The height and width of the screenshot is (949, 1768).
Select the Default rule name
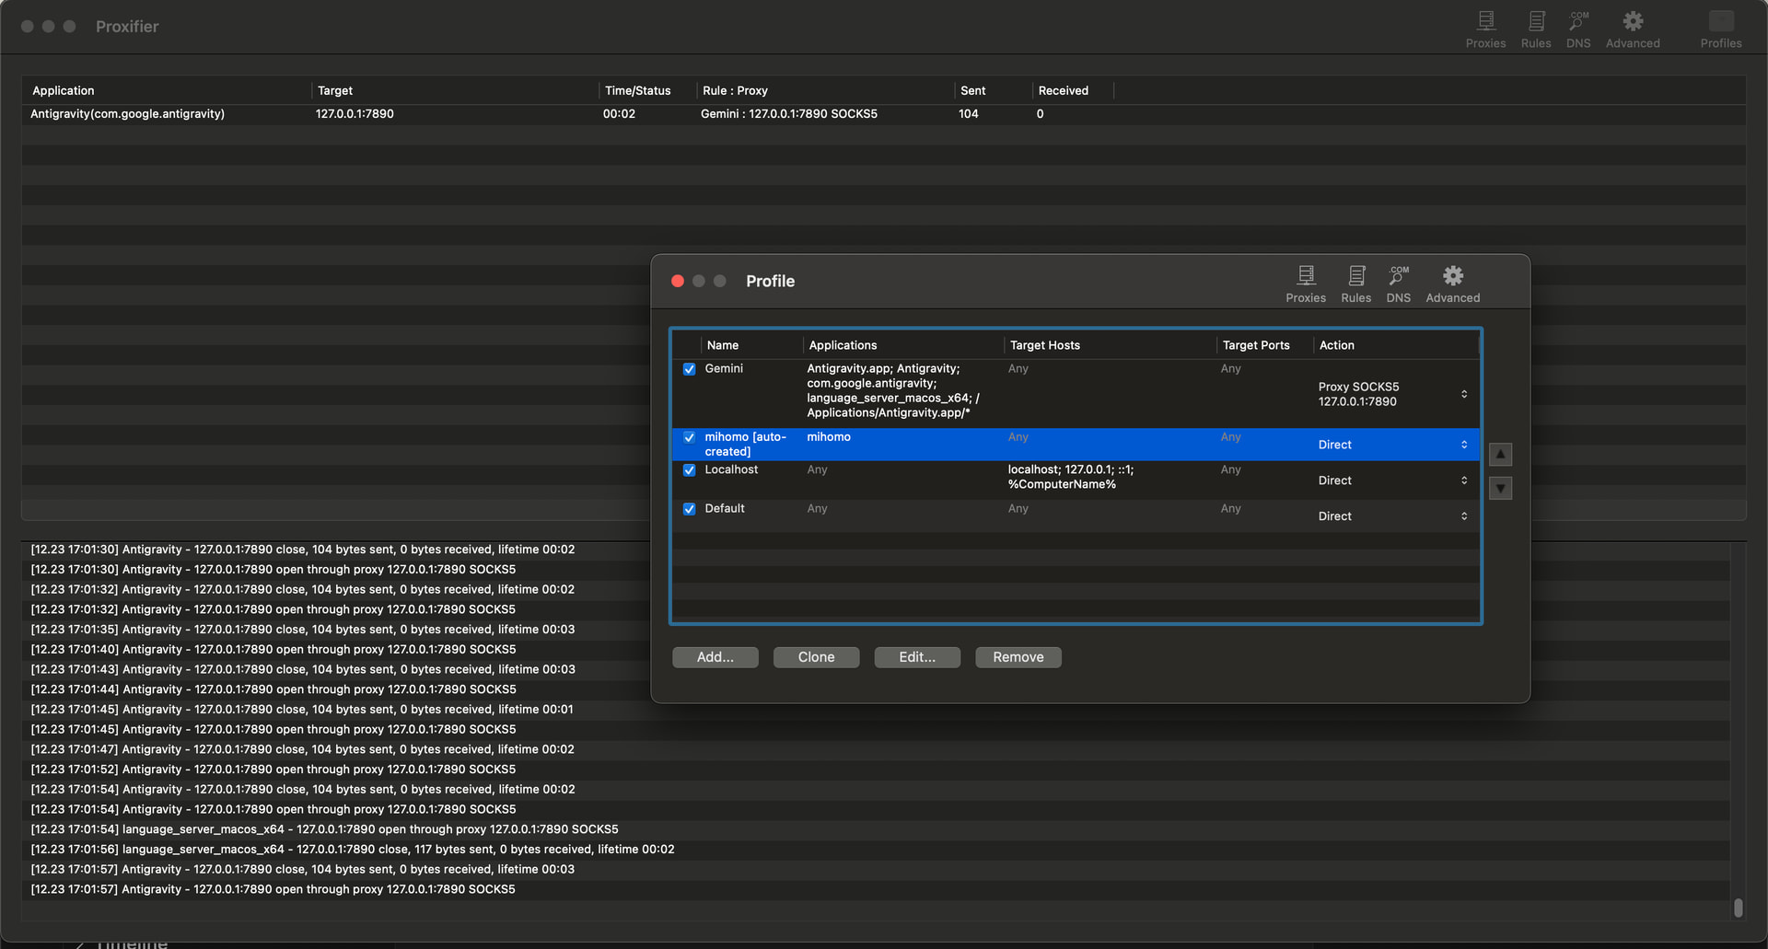click(725, 508)
